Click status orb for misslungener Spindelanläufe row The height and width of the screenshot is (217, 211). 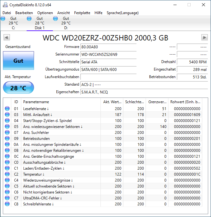click(7, 144)
